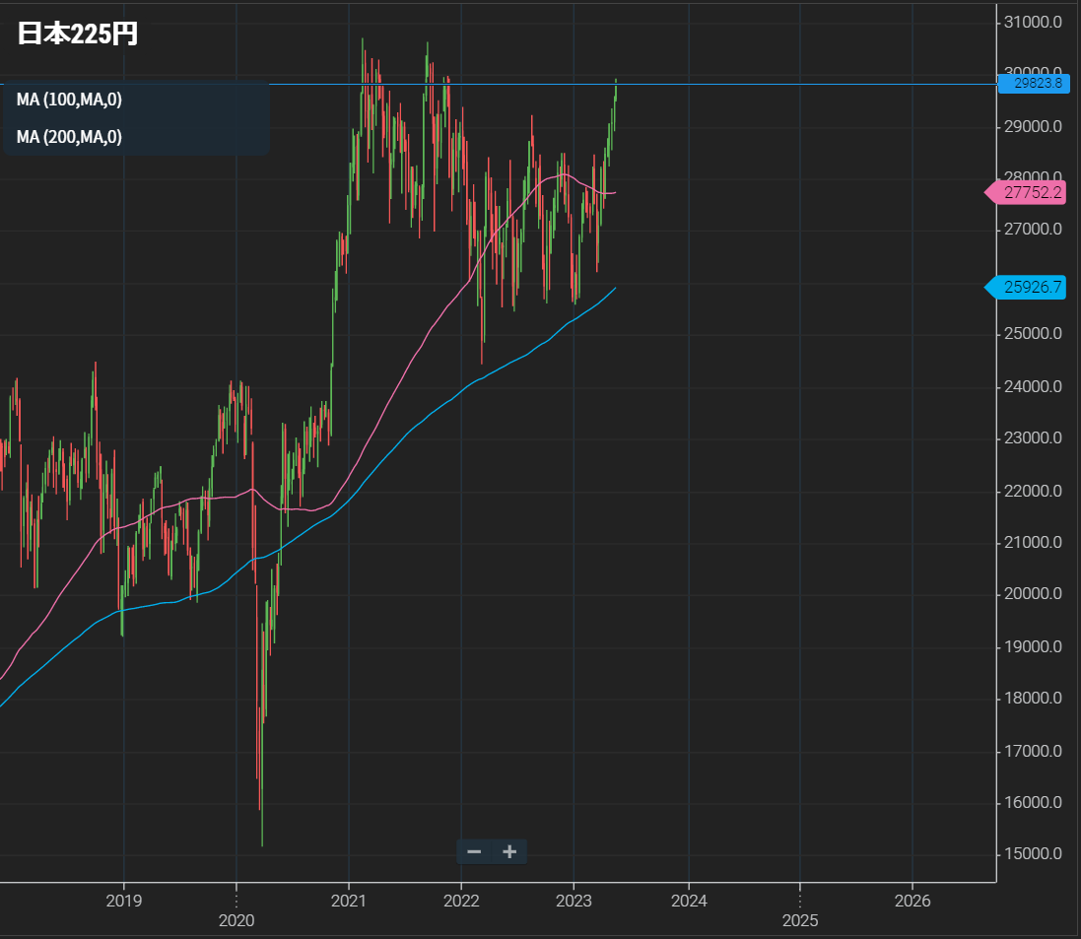Click the minus zoom-out button
1081x939 pixels.
point(474,851)
